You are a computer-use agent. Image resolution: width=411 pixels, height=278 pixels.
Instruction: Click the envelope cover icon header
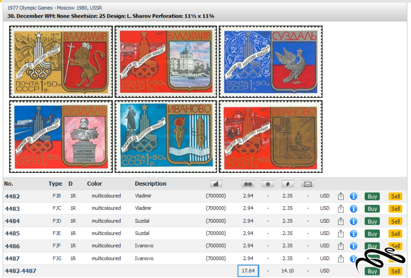point(307,184)
